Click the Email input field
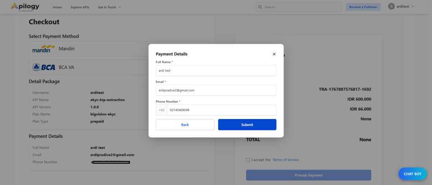The image size is (432, 185). 216,90
